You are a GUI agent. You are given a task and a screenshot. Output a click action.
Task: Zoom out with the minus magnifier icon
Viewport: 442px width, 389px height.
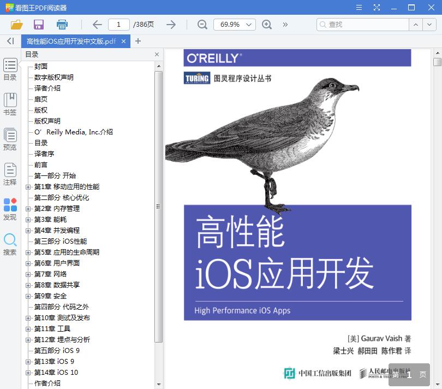pos(202,25)
